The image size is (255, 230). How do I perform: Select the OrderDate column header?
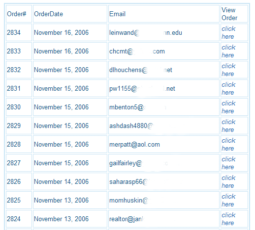click(x=70, y=14)
